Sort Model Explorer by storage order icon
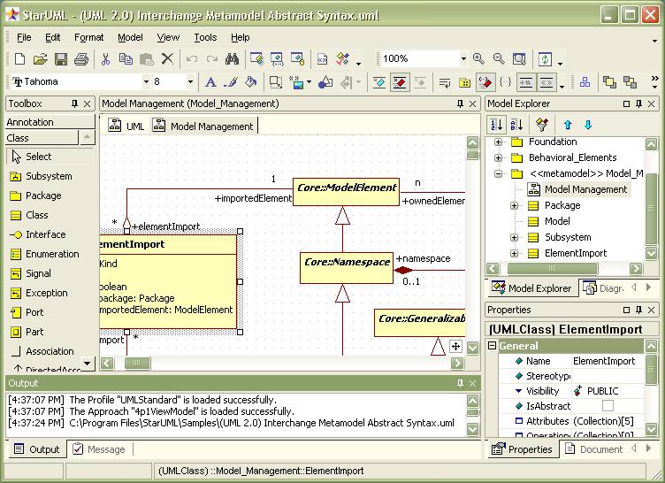 click(497, 125)
